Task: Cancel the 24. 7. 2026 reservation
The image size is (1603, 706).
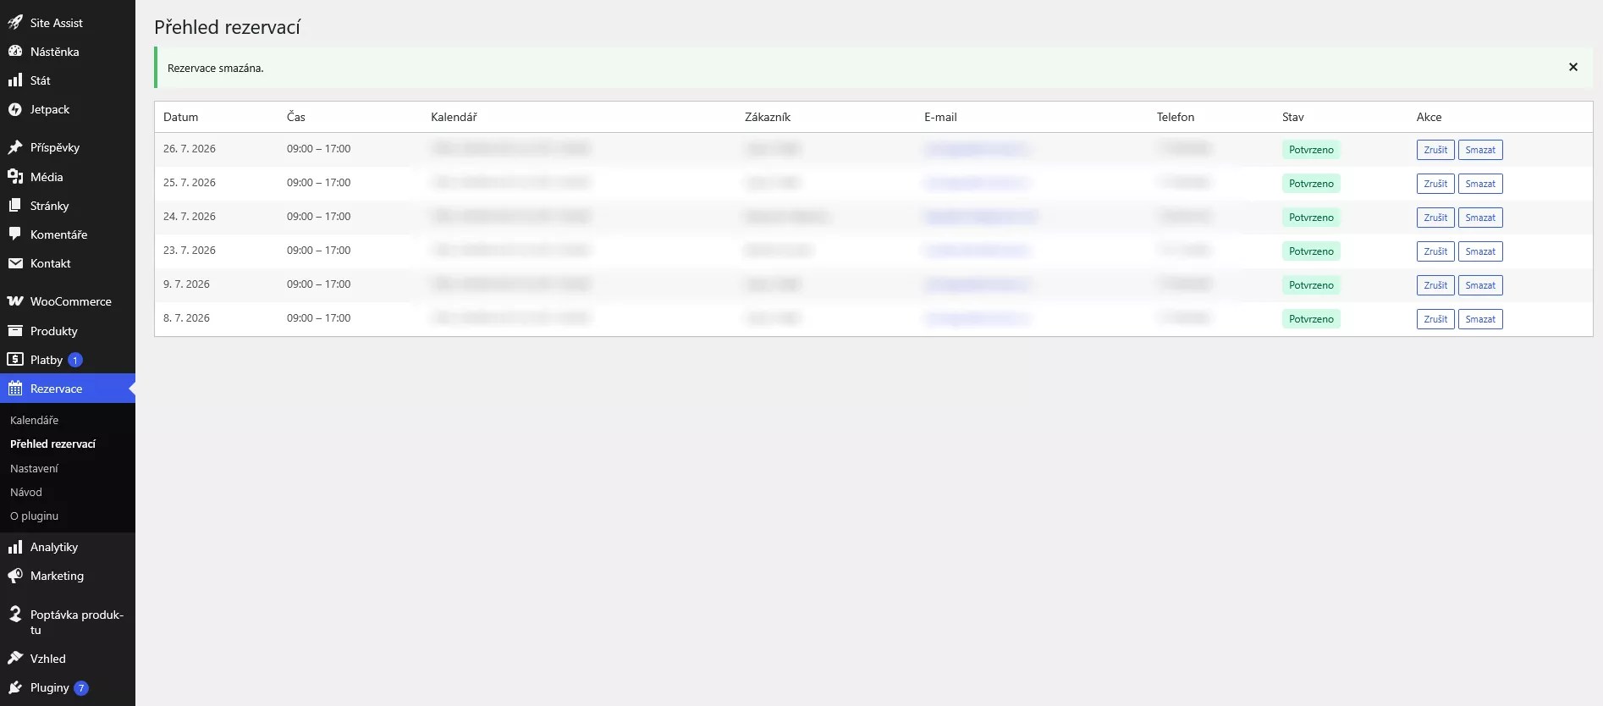Action: 1435,218
